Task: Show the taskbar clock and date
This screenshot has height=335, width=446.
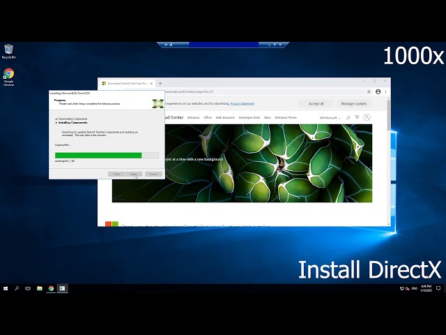Action: 426,288
